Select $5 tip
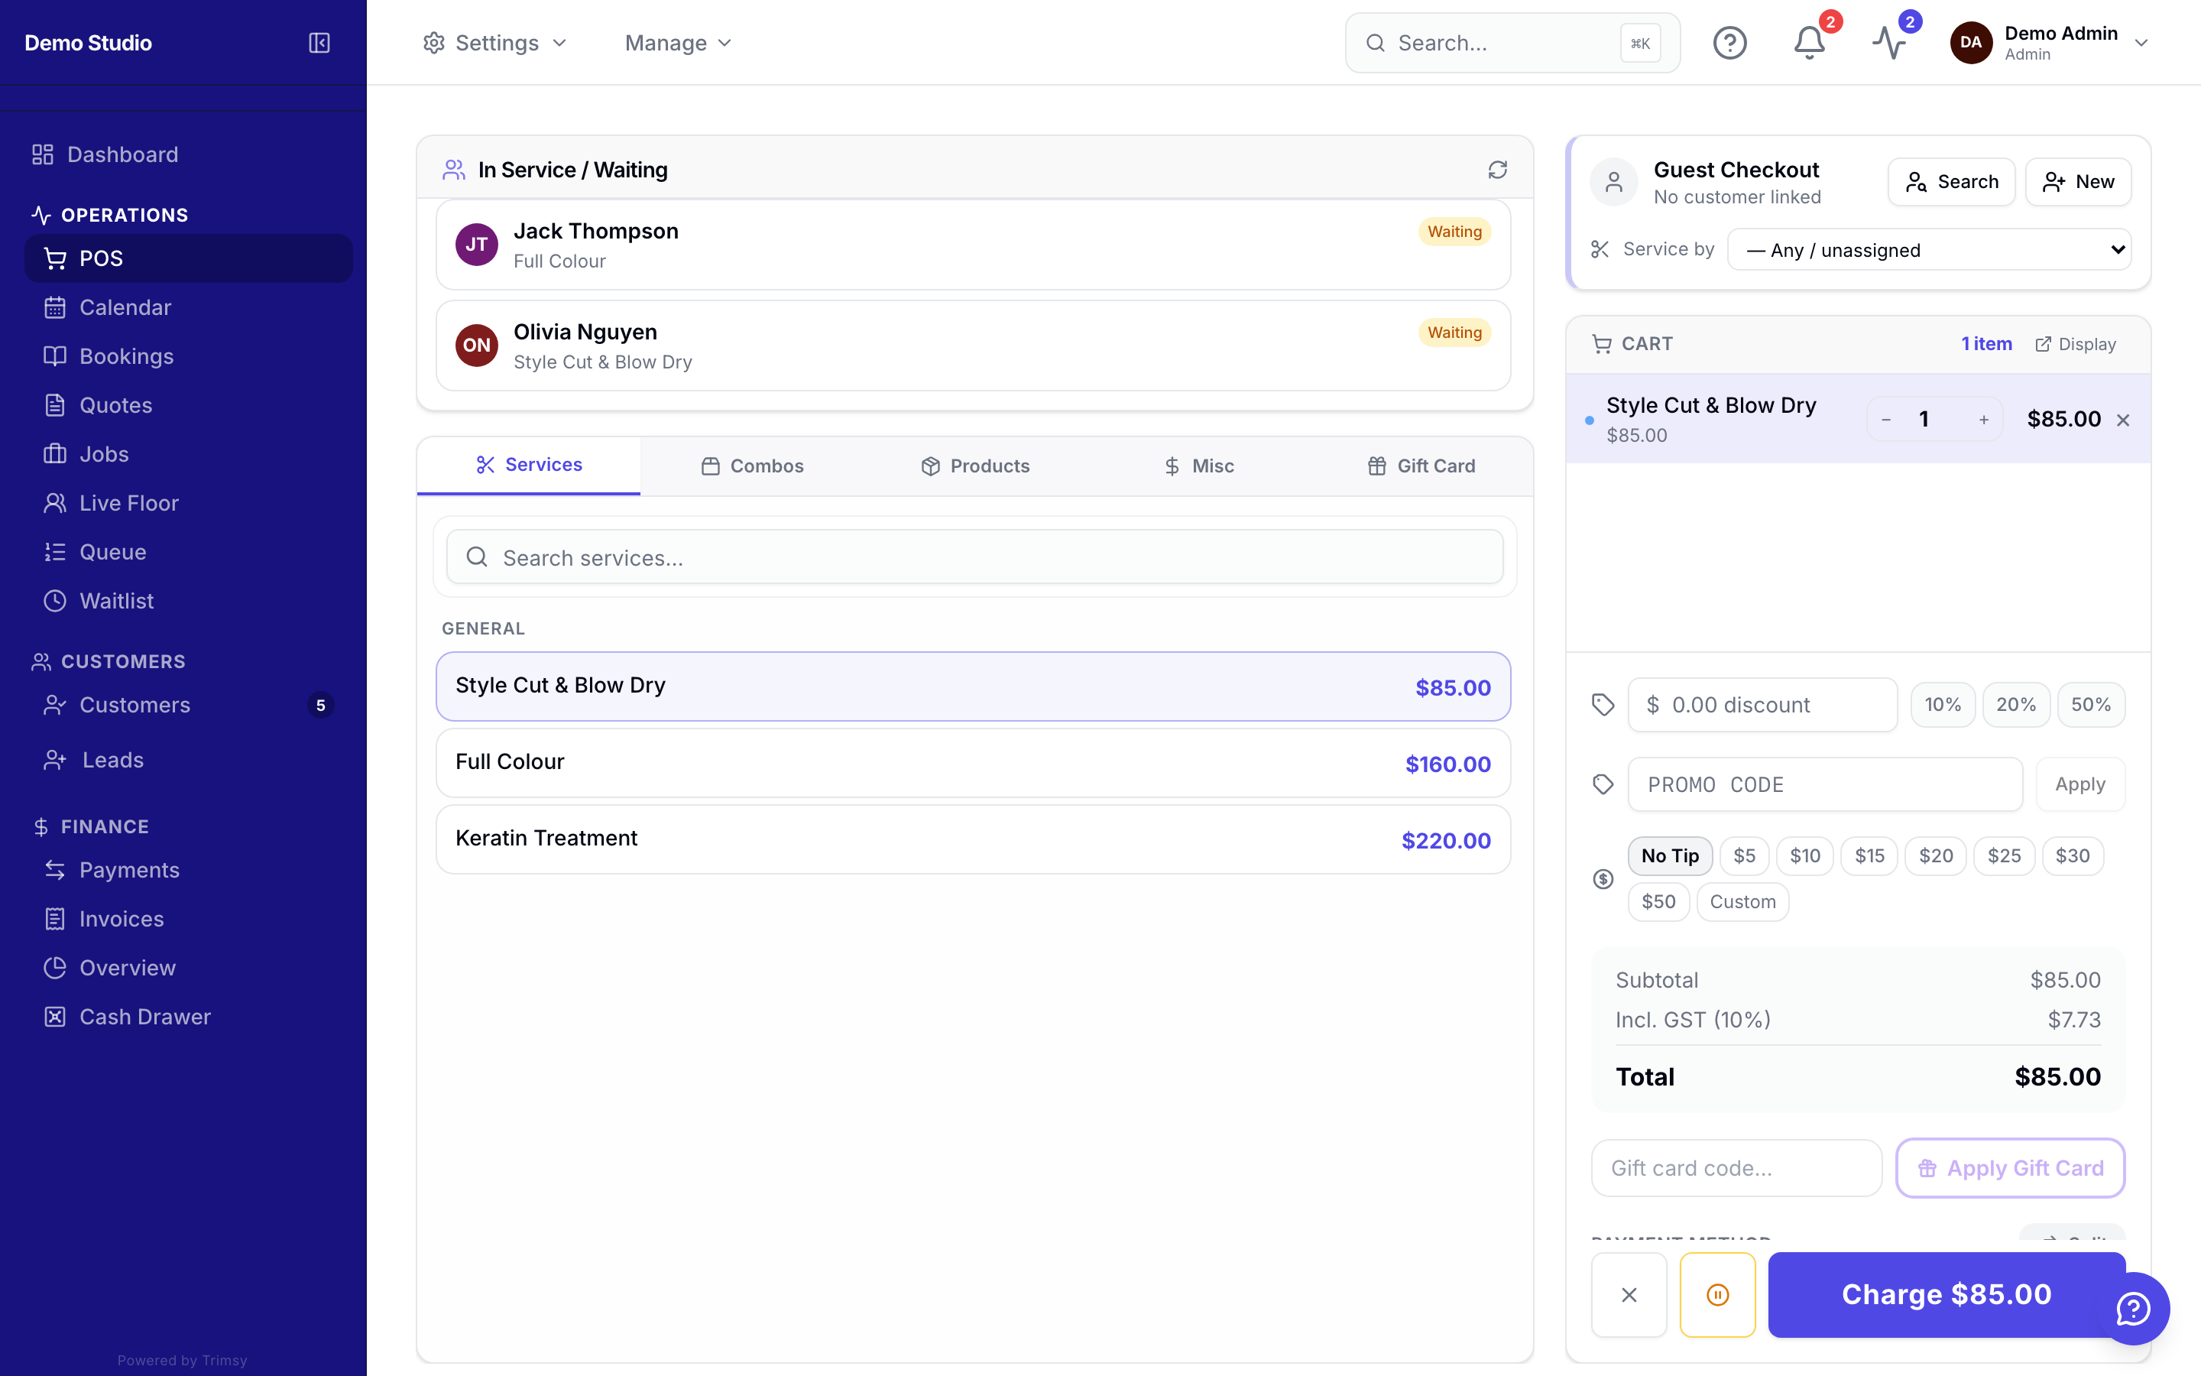The image size is (2201, 1376). pos(1743,855)
